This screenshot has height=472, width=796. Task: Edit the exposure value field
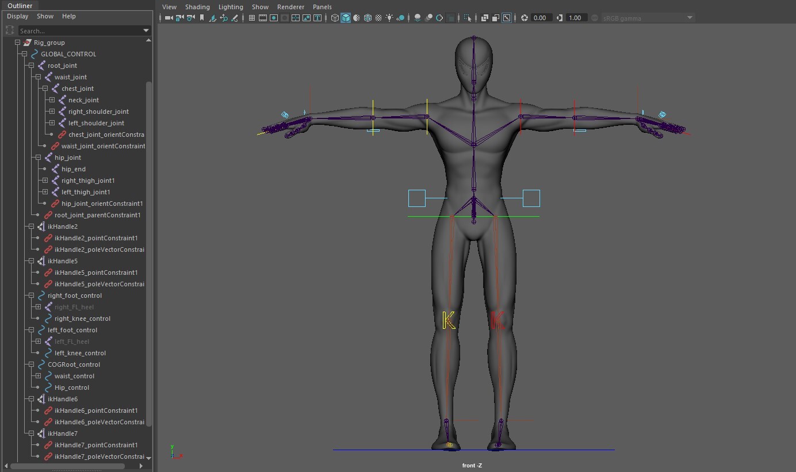click(x=541, y=18)
